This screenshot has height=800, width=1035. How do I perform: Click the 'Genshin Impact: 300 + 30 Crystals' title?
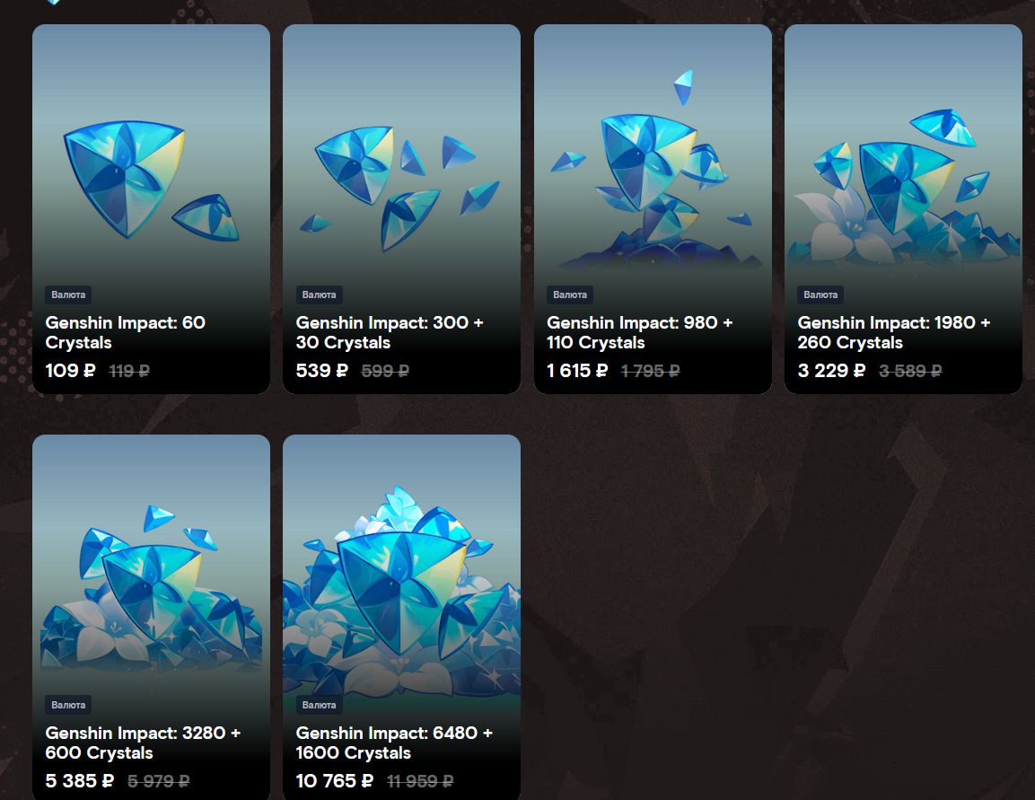click(x=390, y=333)
